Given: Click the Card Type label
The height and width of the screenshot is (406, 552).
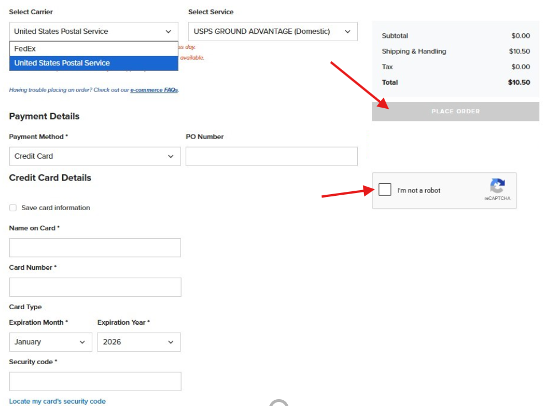Looking at the screenshot, I should click(x=25, y=307).
